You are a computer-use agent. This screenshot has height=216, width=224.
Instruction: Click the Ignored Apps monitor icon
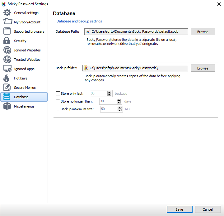[7, 69]
